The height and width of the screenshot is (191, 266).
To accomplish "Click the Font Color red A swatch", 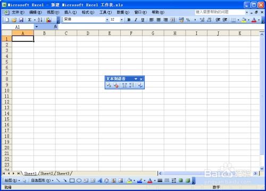I will [x=254, y=20].
